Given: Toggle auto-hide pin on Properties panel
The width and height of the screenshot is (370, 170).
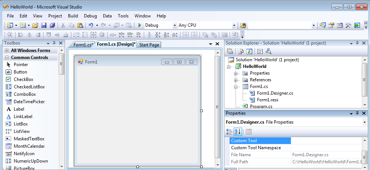Looking at the screenshot, I should 357,114.
